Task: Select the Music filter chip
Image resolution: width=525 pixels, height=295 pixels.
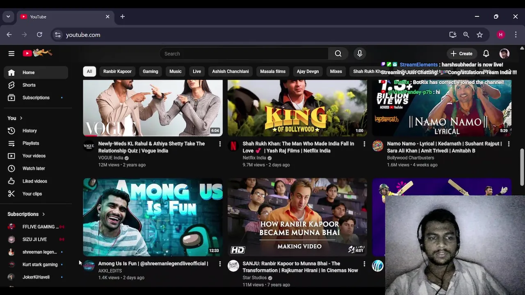Action: tap(176, 71)
